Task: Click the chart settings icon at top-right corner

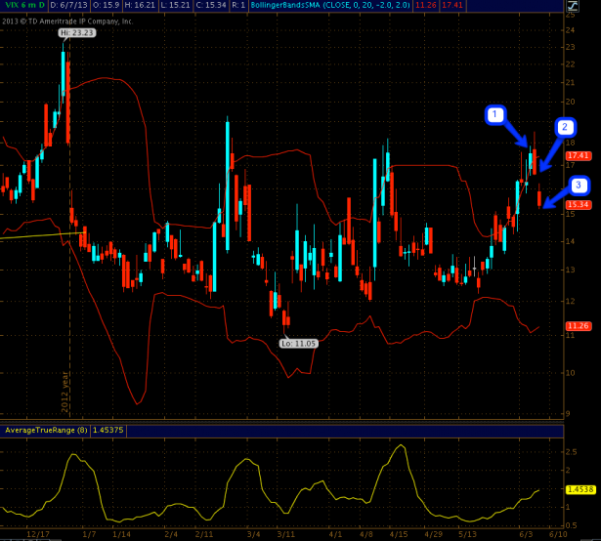Action: tap(573, 7)
